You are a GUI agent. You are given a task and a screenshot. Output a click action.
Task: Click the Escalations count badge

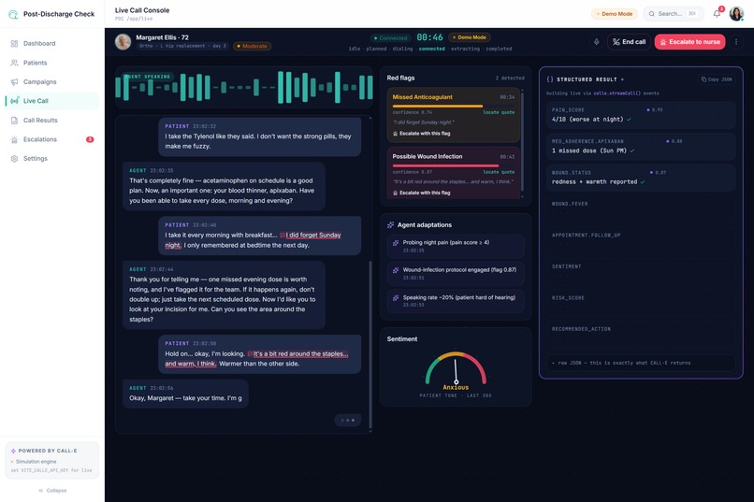coord(90,139)
